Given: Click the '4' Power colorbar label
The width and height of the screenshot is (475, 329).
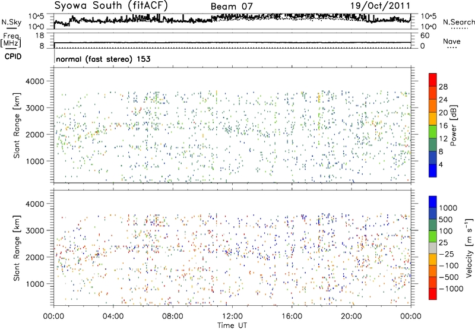Looking at the screenshot, I should click(x=441, y=164).
